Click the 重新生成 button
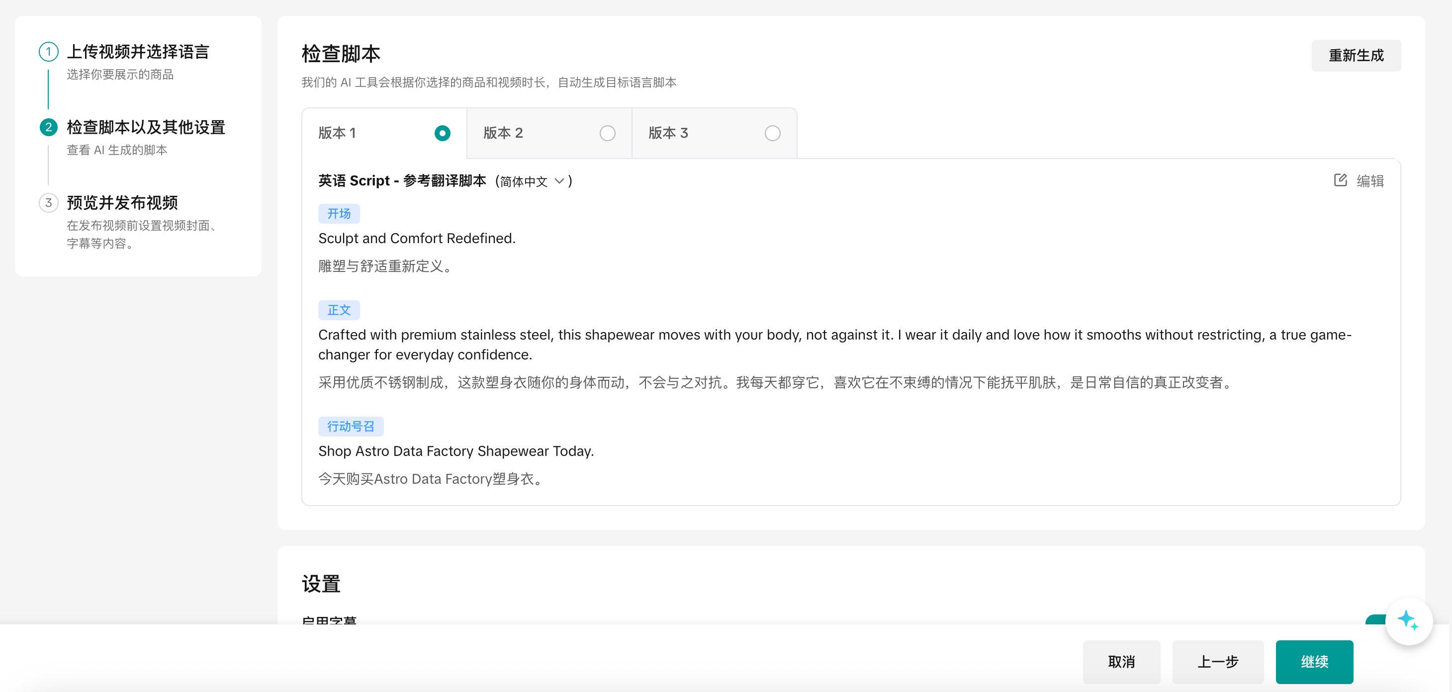Image resolution: width=1452 pixels, height=692 pixels. [1356, 56]
